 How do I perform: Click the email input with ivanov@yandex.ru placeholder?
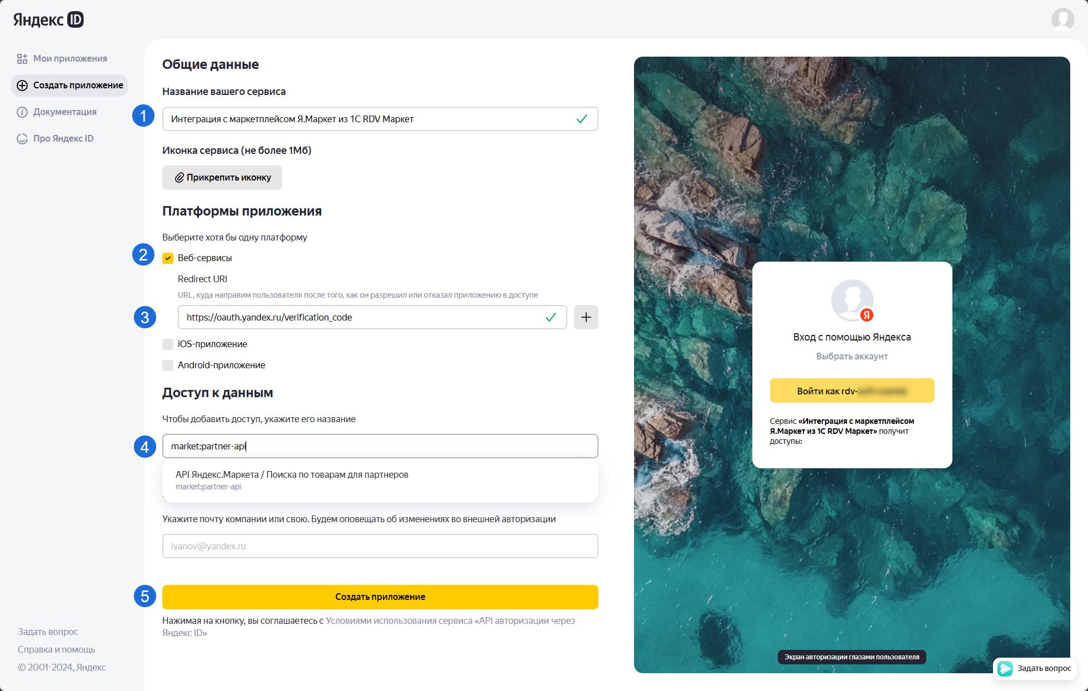click(380, 546)
